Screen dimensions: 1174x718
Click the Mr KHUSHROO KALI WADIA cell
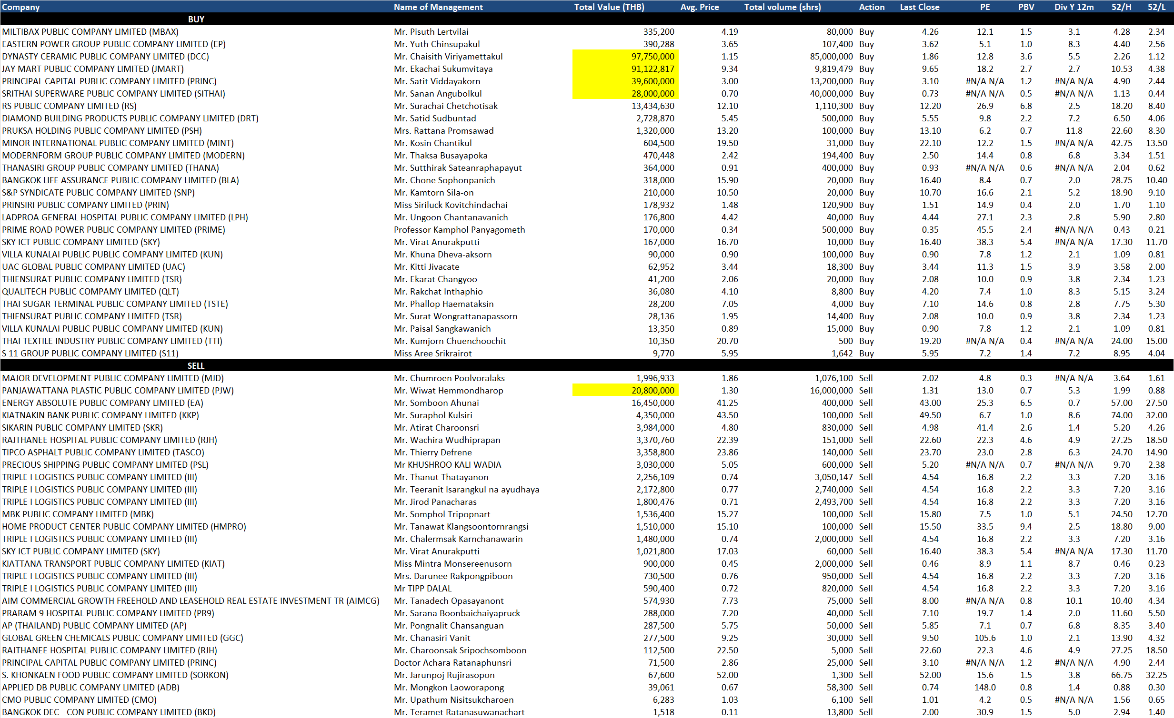point(447,465)
